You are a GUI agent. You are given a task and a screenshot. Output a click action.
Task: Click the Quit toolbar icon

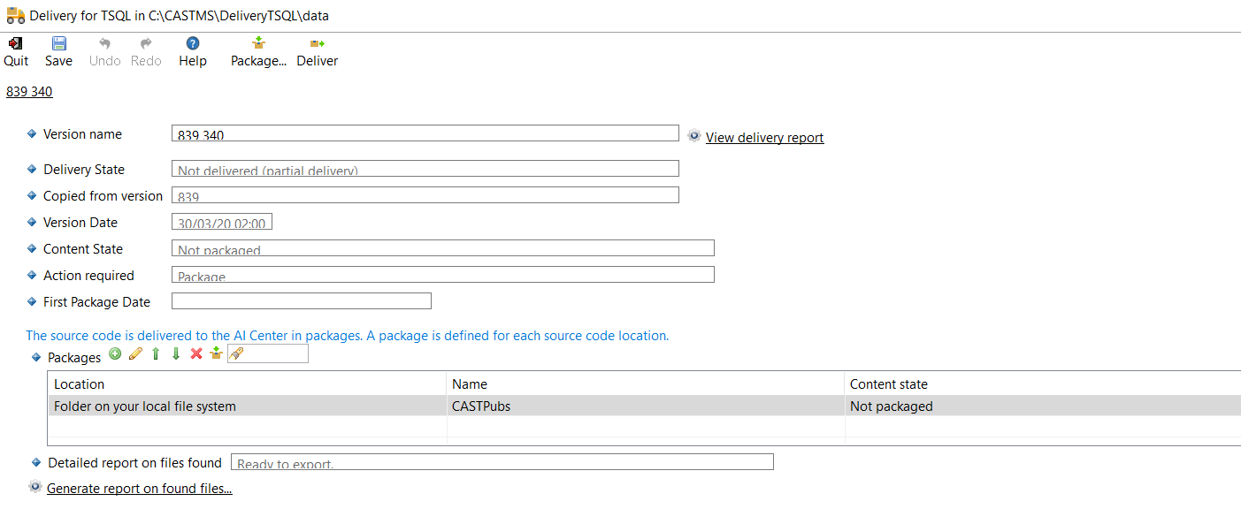click(15, 44)
